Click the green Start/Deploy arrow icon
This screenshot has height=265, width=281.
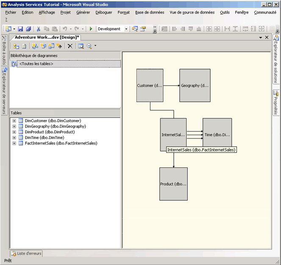[91, 29]
